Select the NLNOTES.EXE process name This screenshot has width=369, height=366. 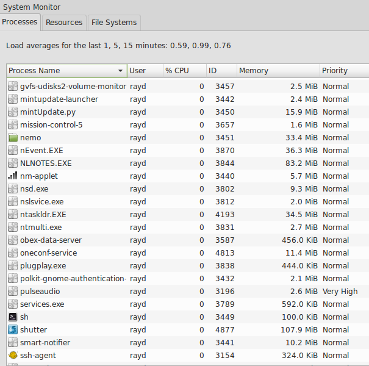click(x=46, y=163)
